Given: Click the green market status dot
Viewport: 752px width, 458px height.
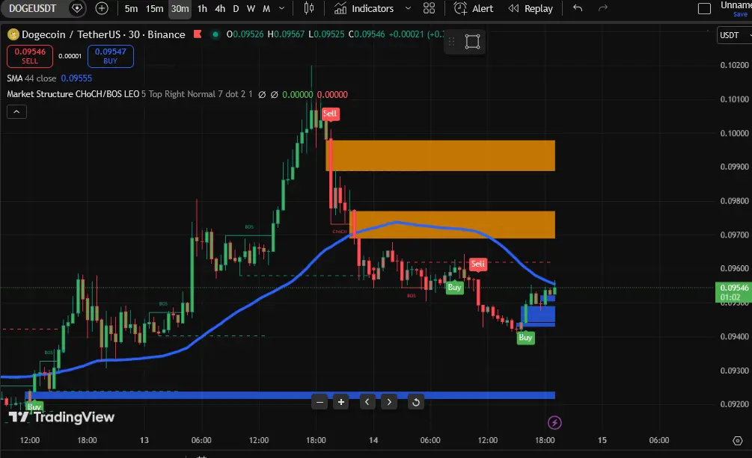Looking at the screenshot, I should (215, 34).
